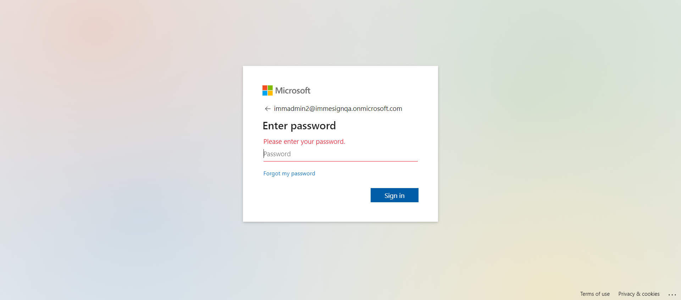Select the onmicrosoft.com account identifier

(x=338, y=109)
